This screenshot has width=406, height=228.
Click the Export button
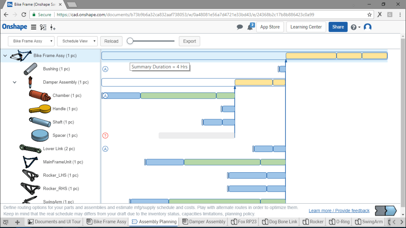pos(189,41)
